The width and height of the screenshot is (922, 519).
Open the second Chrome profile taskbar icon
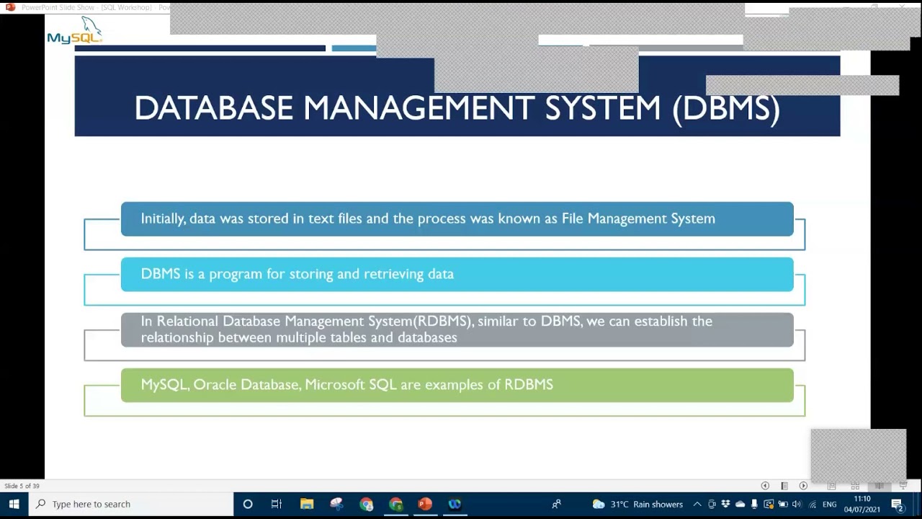point(395,504)
